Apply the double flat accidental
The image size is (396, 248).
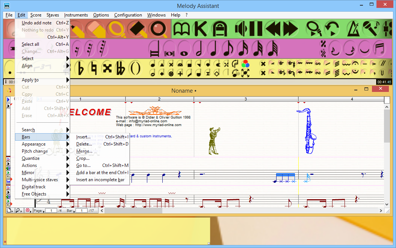pos(121,68)
